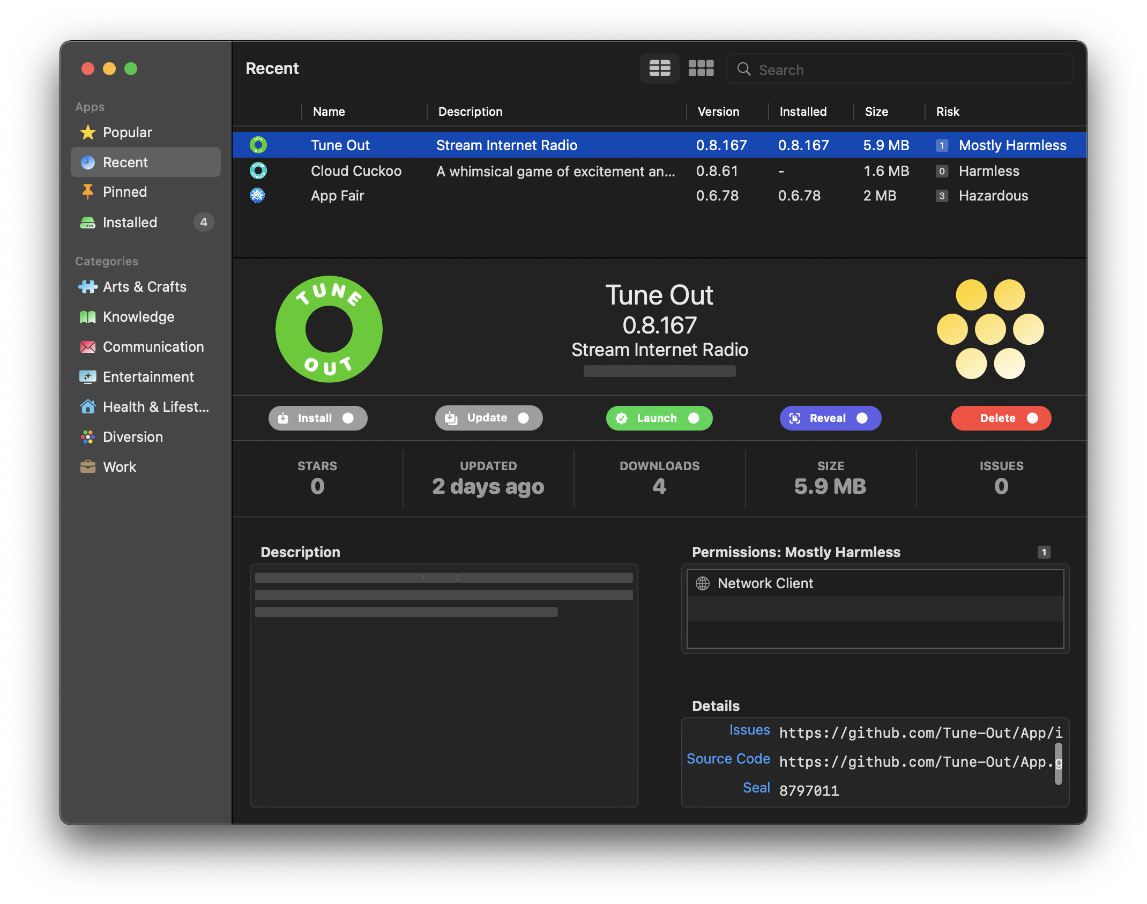Delete the Tune Out app
The height and width of the screenshot is (904, 1147).
[1001, 418]
